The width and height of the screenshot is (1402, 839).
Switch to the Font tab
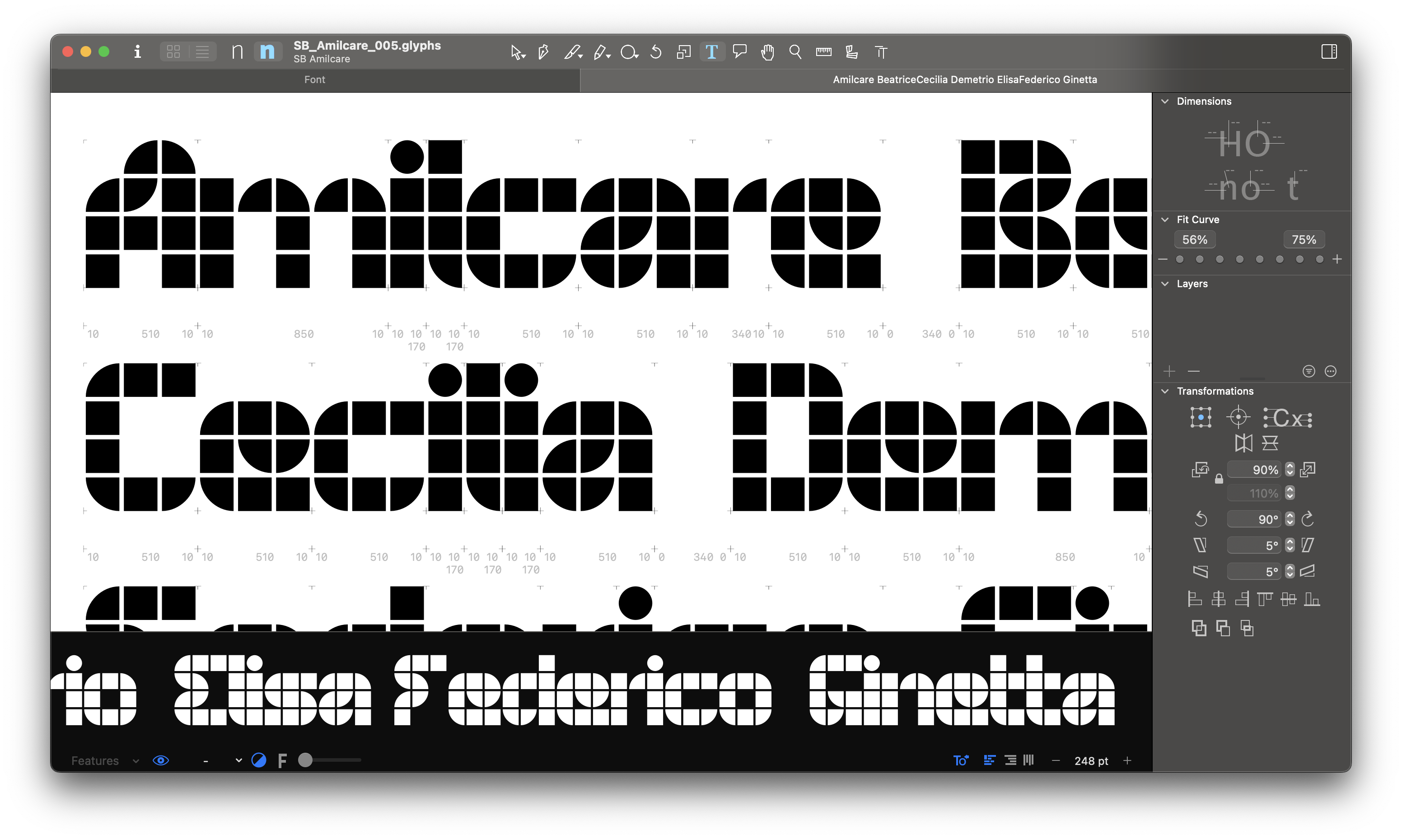[314, 80]
